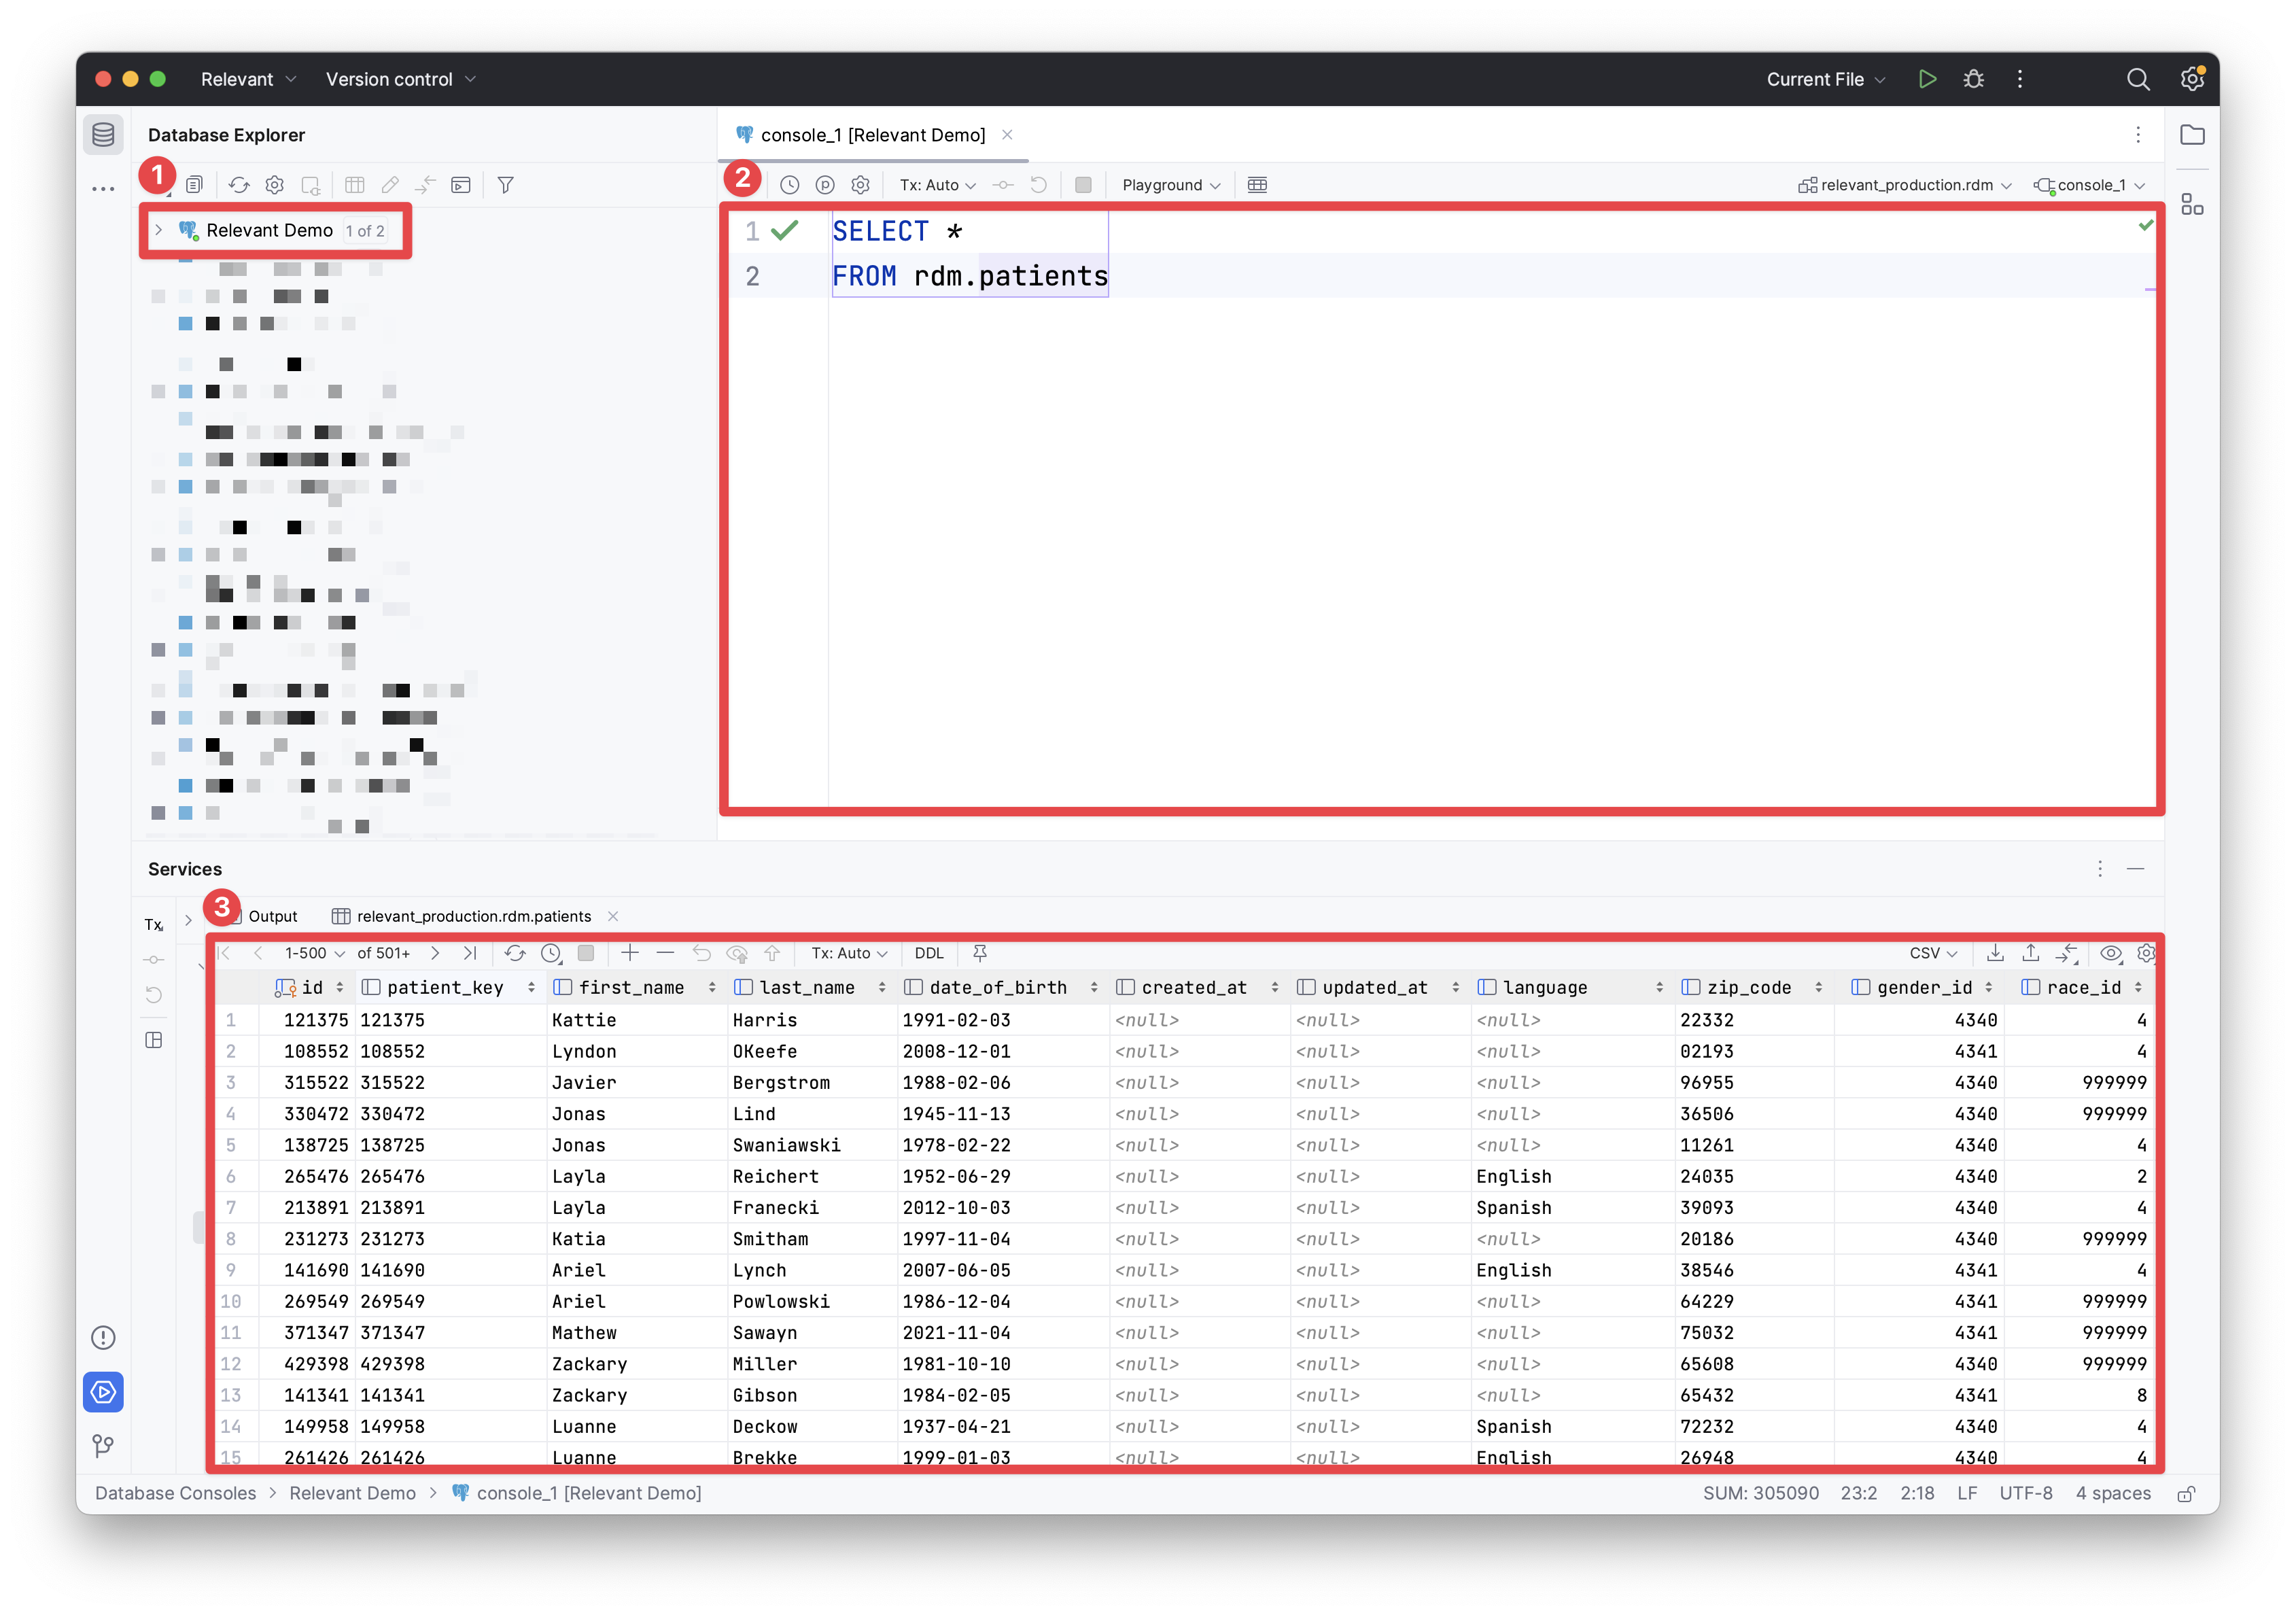Open the Services tool window icon in sidebar
The height and width of the screenshot is (1615, 2296).
point(103,1391)
